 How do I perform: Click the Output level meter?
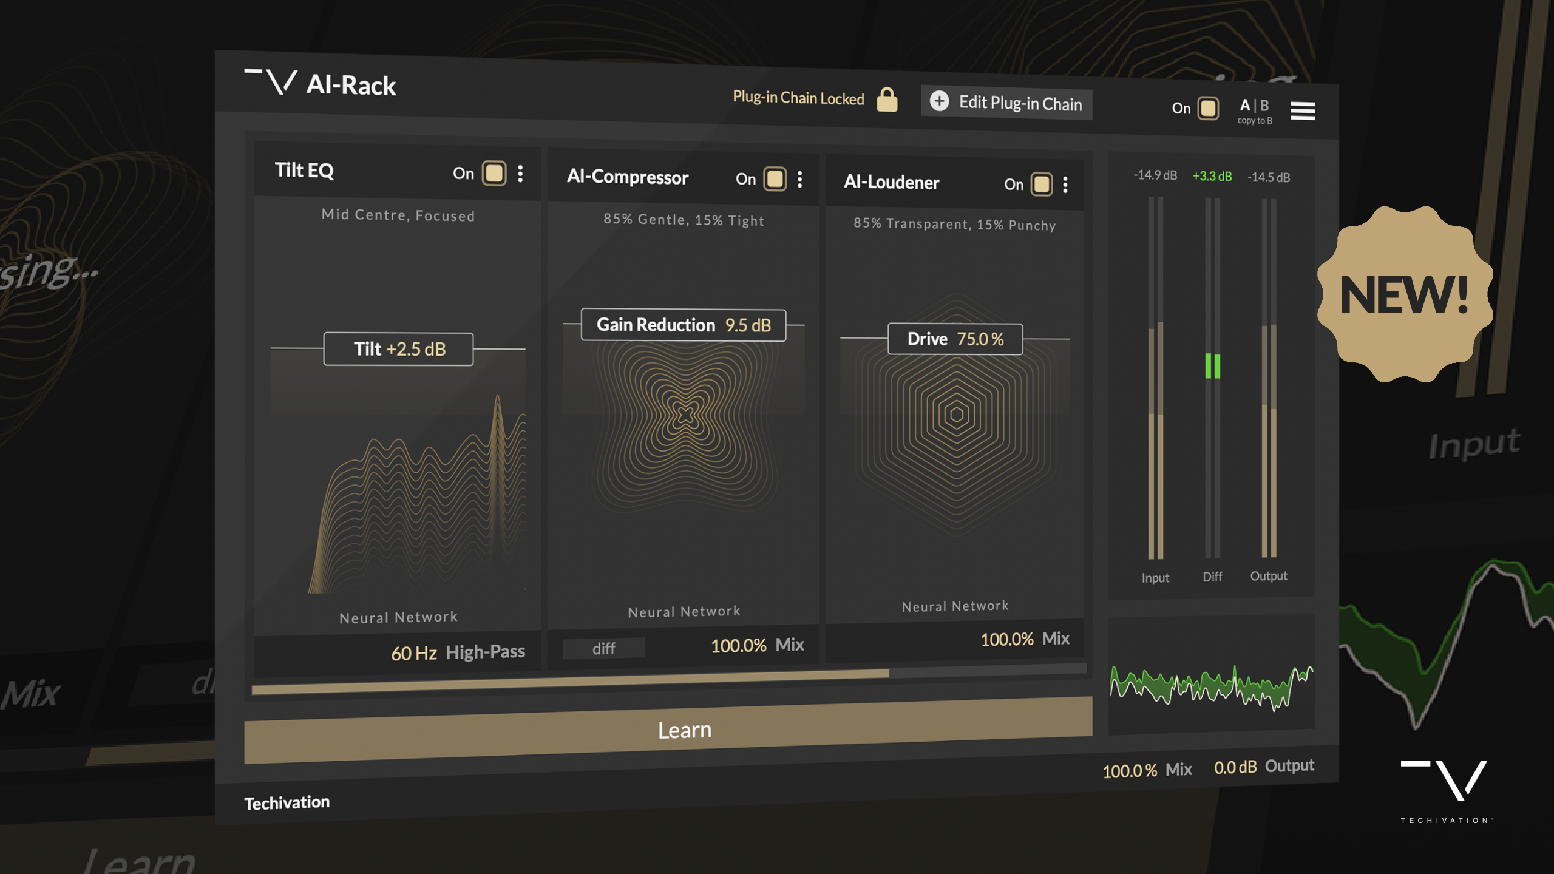click(1269, 378)
